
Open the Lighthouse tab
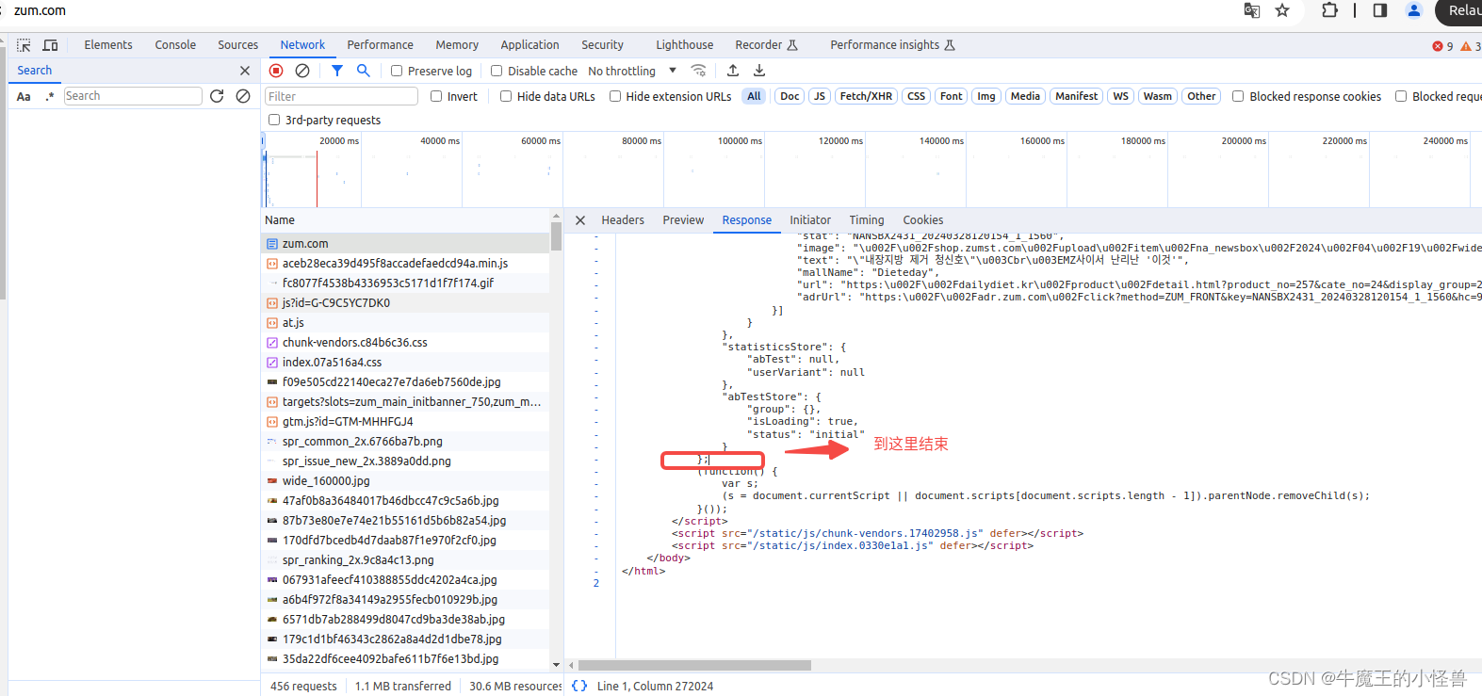point(685,45)
